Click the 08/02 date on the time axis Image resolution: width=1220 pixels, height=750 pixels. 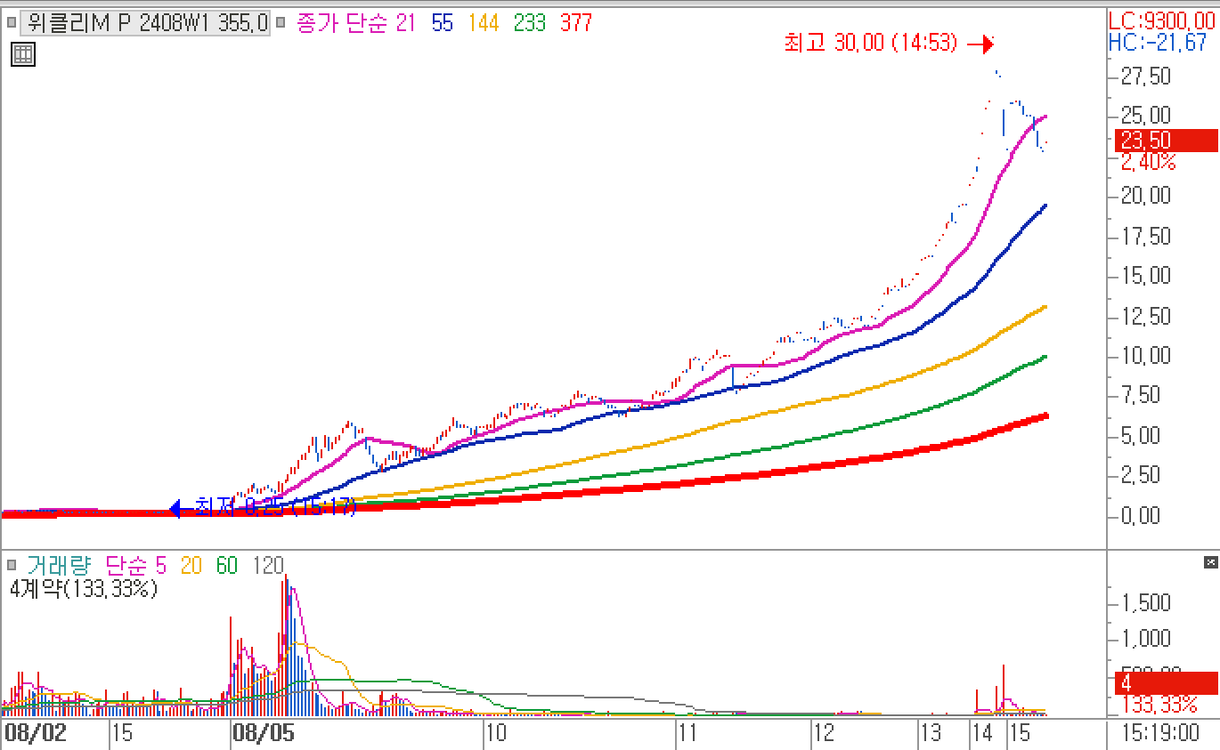click(x=37, y=733)
